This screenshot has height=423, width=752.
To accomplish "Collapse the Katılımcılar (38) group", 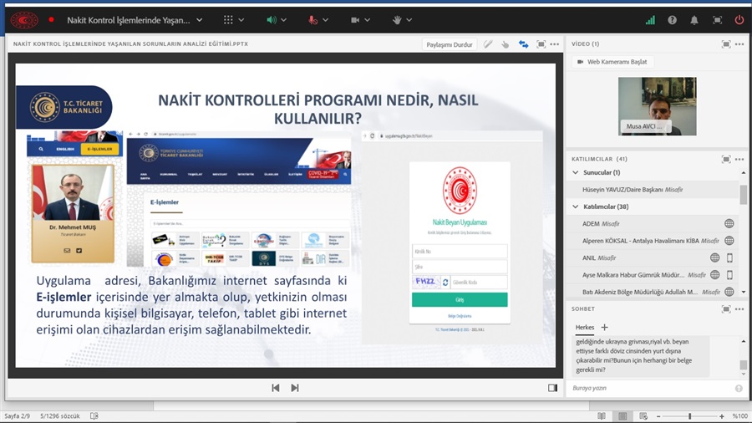I will pos(576,206).
